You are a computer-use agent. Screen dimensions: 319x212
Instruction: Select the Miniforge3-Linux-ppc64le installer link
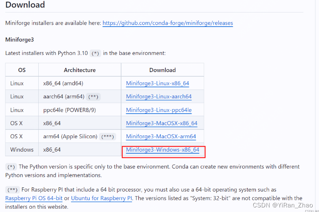pyautogui.click(x=159, y=110)
